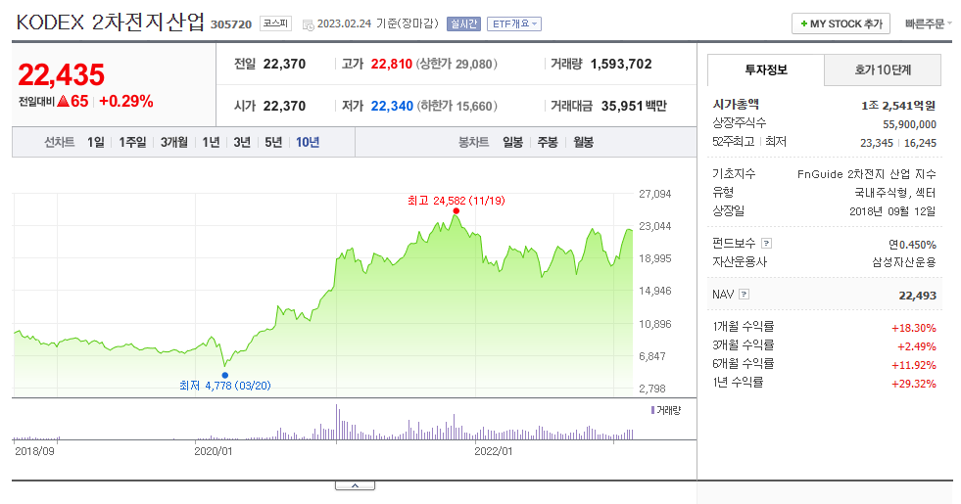
Task: Click the 시가총액 value 1조 2,541억원
Action: [x=898, y=106]
